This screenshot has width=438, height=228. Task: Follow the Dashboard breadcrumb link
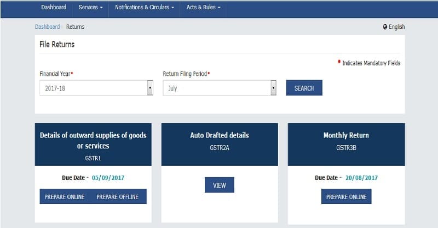click(47, 27)
